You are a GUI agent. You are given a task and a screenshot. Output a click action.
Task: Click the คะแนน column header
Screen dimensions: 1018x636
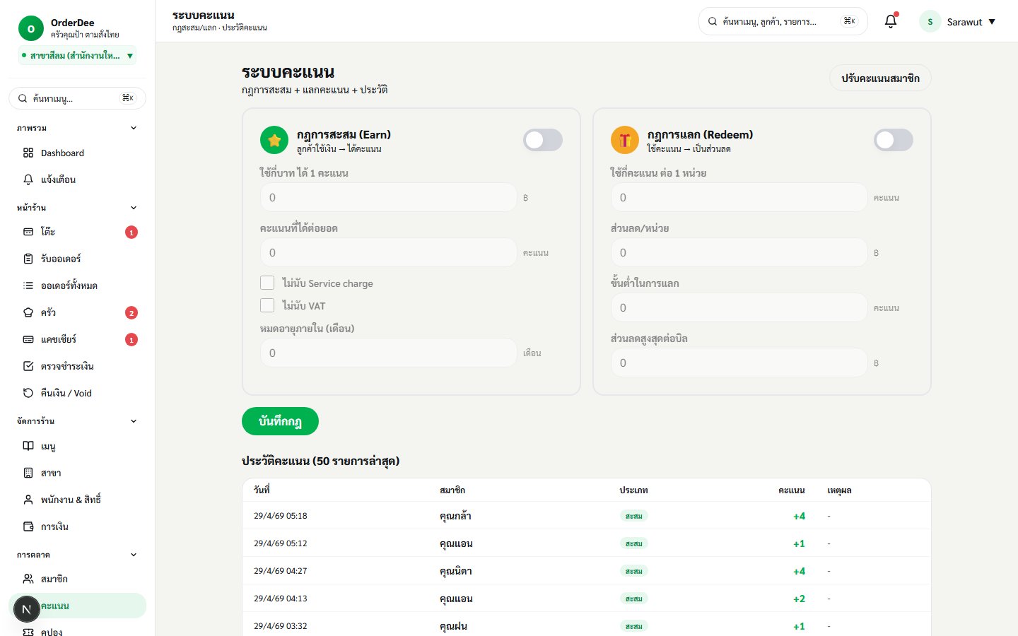(791, 490)
